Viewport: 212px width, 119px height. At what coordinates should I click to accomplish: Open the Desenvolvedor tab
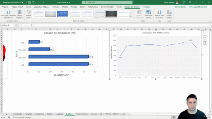point(107,7)
